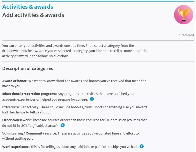Open the info tooltip for Other coursework
This screenshot has width=196, height=152.
tap(63, 125)
